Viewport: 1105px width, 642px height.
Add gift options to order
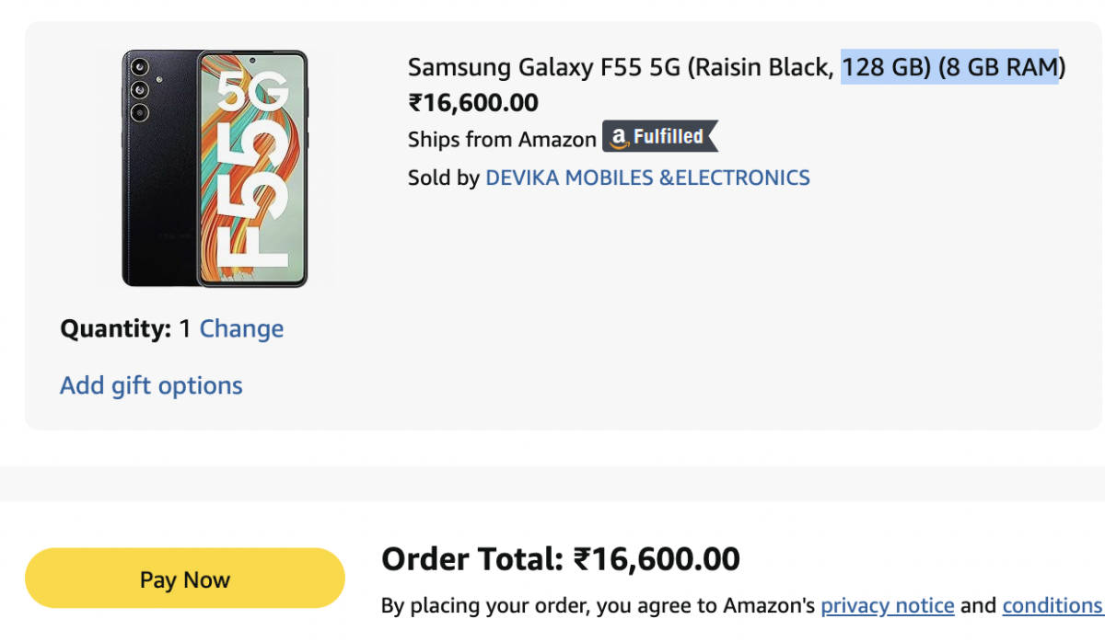(151, 385)
